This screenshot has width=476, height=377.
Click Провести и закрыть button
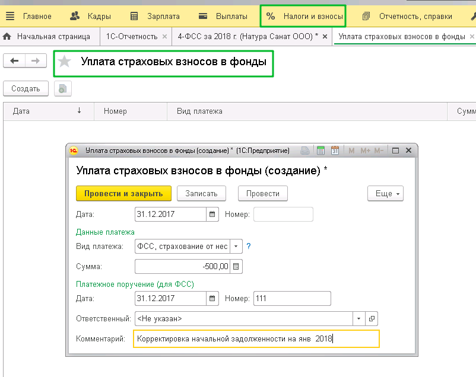pyautogui.click(x=123, y=193)
